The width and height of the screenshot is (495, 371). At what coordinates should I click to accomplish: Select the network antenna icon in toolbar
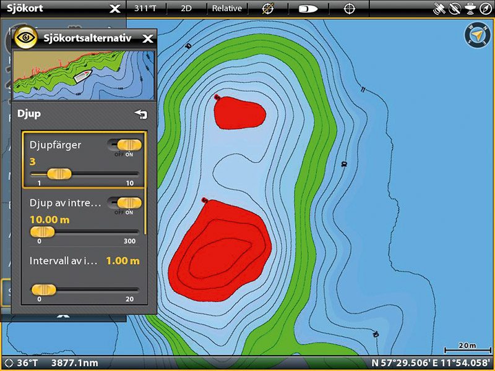(x=471, y=8)
